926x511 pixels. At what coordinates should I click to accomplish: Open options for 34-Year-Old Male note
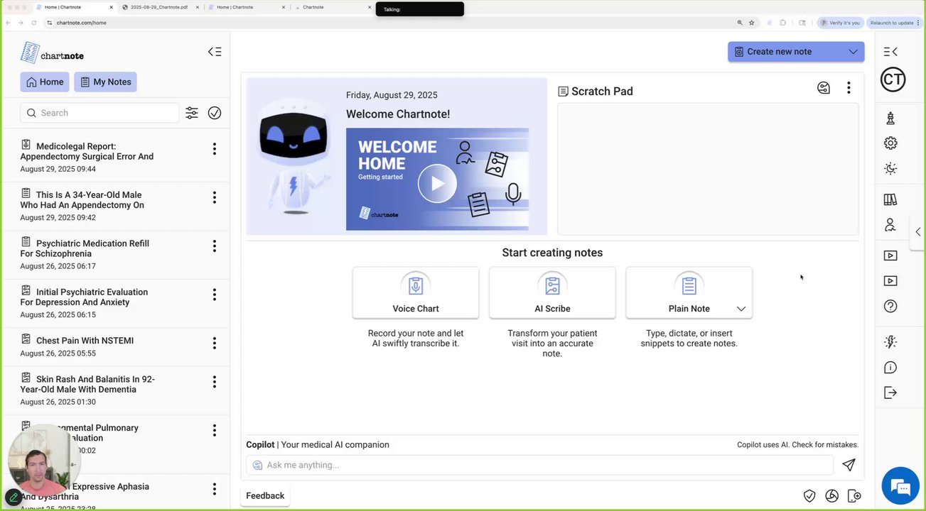(214, 197)
